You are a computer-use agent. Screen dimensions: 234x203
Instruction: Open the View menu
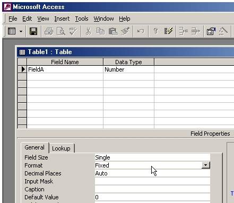click(x=43, y=19)
